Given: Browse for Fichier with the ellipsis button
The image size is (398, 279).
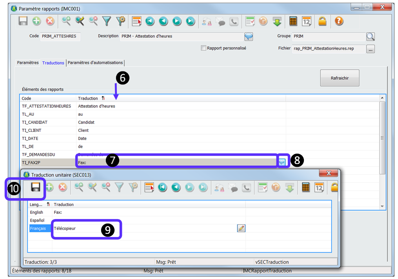Looking at the screenshot, I should pyautogui.click(x=371, y=49).
